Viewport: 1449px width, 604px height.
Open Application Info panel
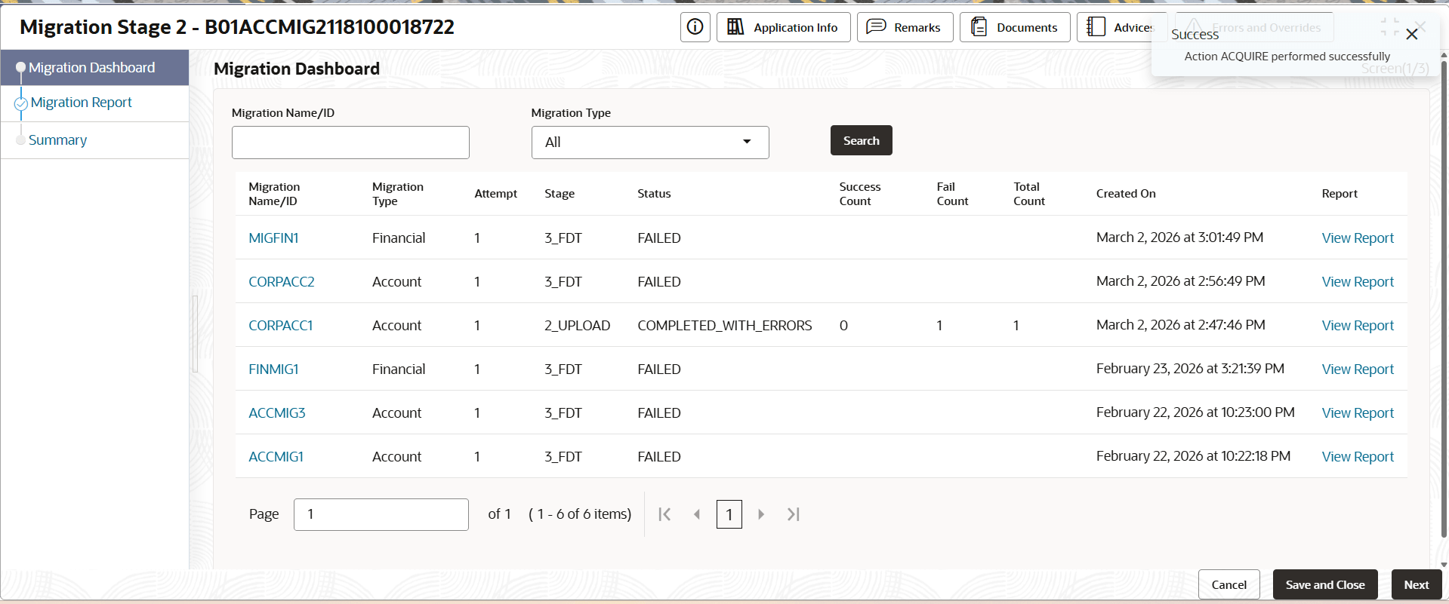coord(783,27)
